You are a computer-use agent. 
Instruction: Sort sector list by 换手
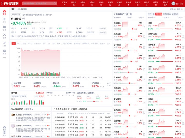(x=181, y=18)
